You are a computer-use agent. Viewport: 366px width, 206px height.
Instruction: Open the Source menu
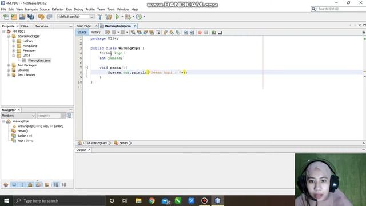pos(45,9)
